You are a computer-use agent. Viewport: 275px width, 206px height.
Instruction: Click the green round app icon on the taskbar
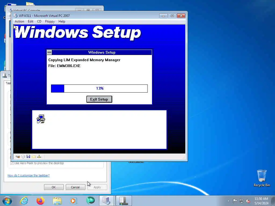[91, 200]
